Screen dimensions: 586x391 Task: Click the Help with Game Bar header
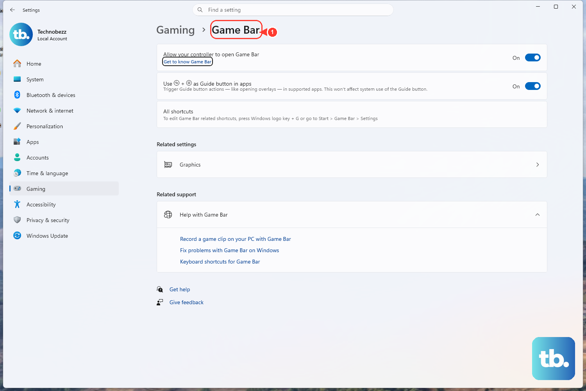pos(352,215)
